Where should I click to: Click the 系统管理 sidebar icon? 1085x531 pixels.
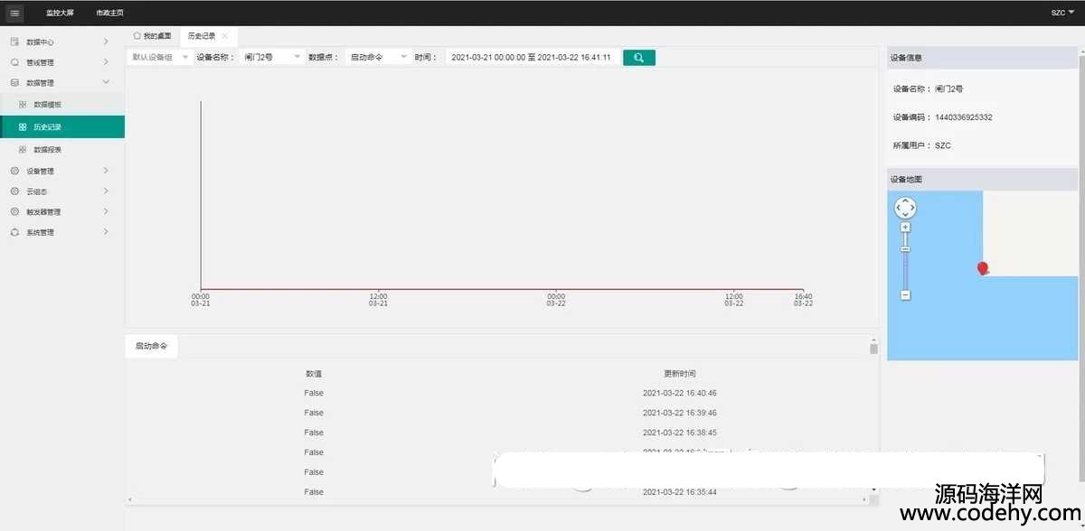coord(14,232)
